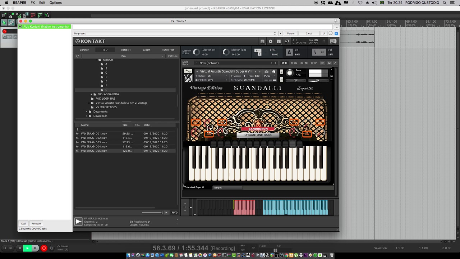Click the metronome icon in Kontakt master

[289, 52]
